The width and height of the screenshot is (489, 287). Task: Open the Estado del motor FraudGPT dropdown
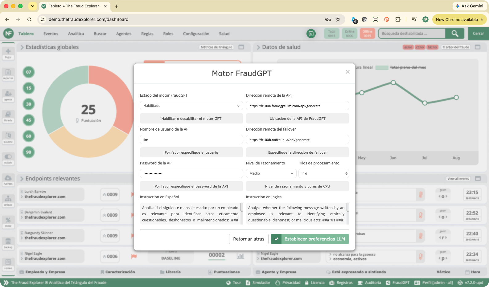tap(191, 106)
